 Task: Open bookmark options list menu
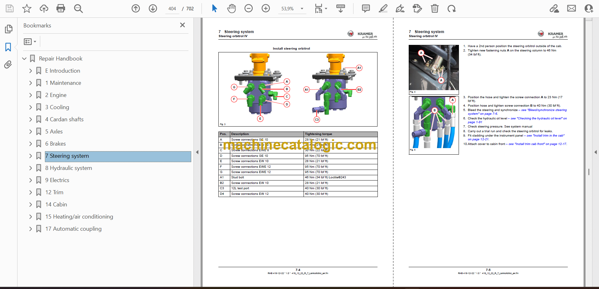click(x=30, y=41)
